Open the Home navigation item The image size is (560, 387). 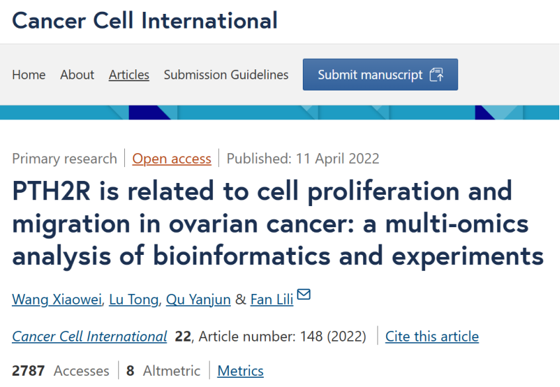(28, 75)
